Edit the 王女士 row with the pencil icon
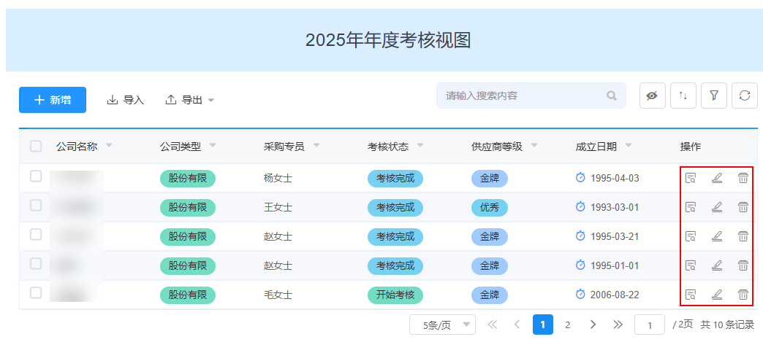 [717, 207]
